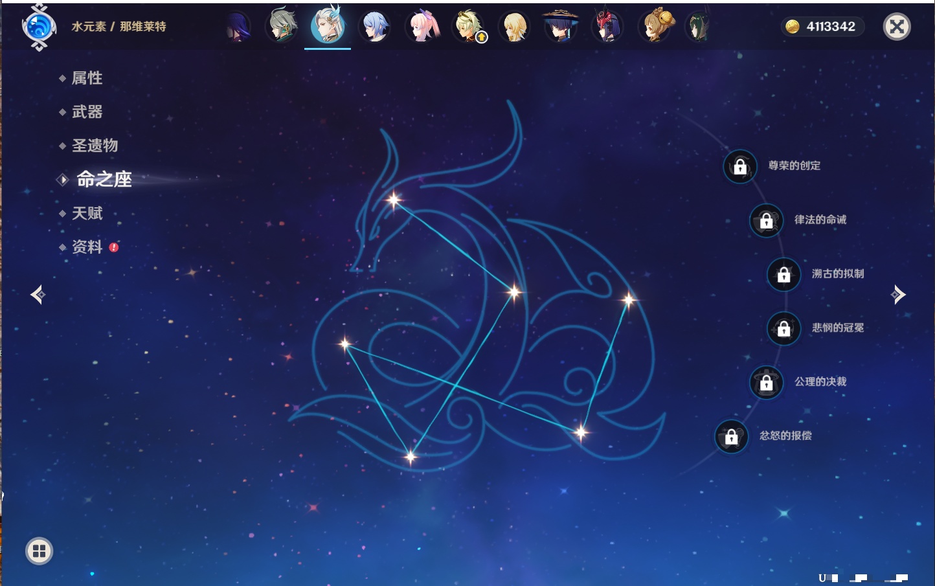Select the locked 律法的命诫 constellation node

pyautogui.click(x=766, y=221)
